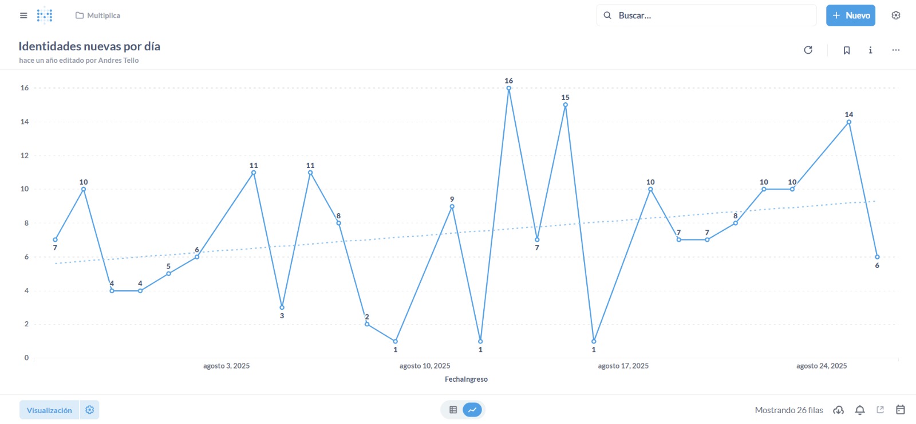Click the Visualización button
Image resolution: width=916 pixels, height=424 pixels.
pyautogui.click(x=49, y=410)
